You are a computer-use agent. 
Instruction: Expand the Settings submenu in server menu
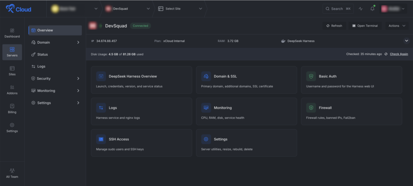pos(78,103)
